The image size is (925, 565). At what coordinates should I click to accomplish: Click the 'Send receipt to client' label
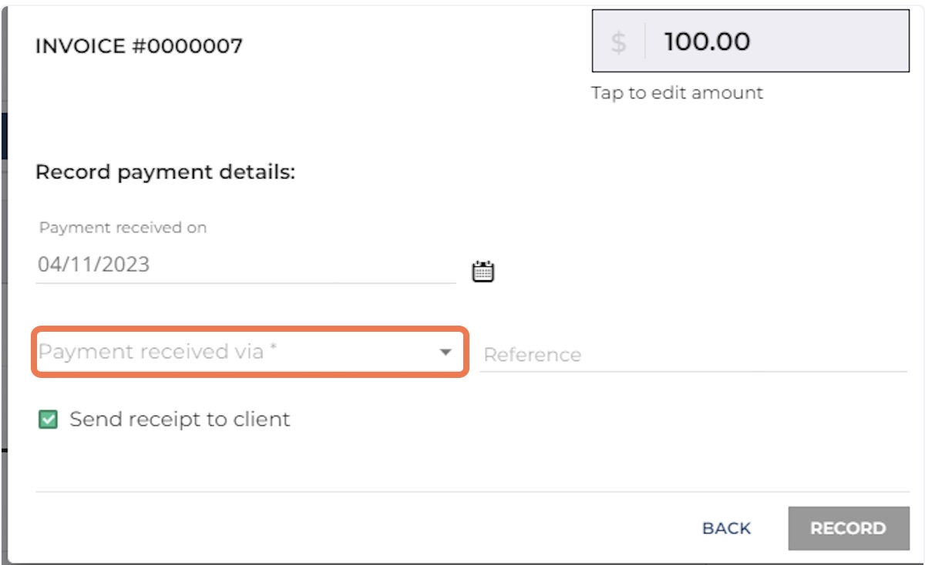pyautogui.click(x=180, y=420)
